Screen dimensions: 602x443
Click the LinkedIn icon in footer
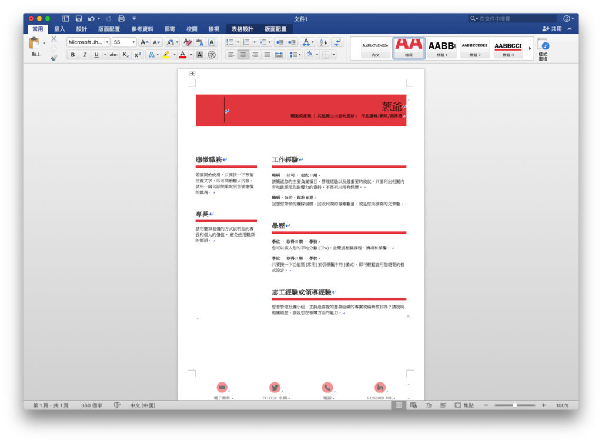(380, 387)
